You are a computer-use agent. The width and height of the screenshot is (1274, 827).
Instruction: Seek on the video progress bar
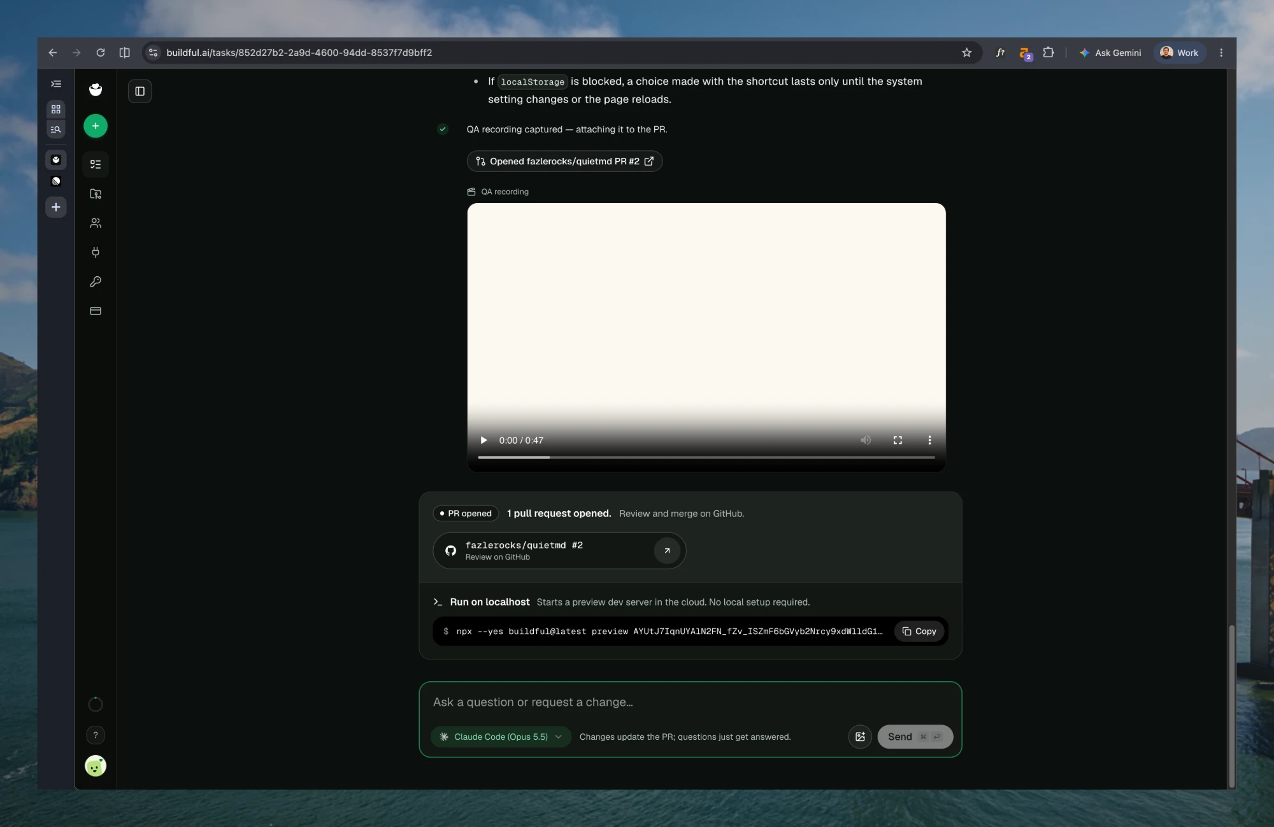tap(706, 457)
